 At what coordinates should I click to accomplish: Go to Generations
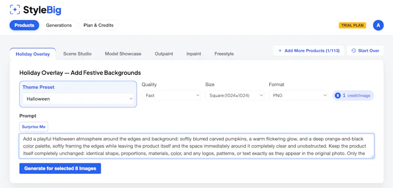pyautogui.click(x=59, y=26)
